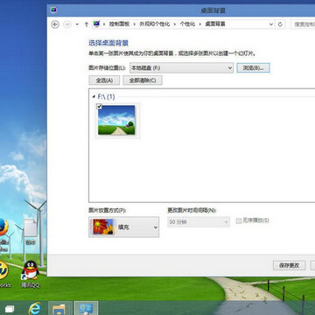The width and height of the screenshot is (315, 315).
Task: Launch the QQ penguin desktop icon
Action: point(31,270)
